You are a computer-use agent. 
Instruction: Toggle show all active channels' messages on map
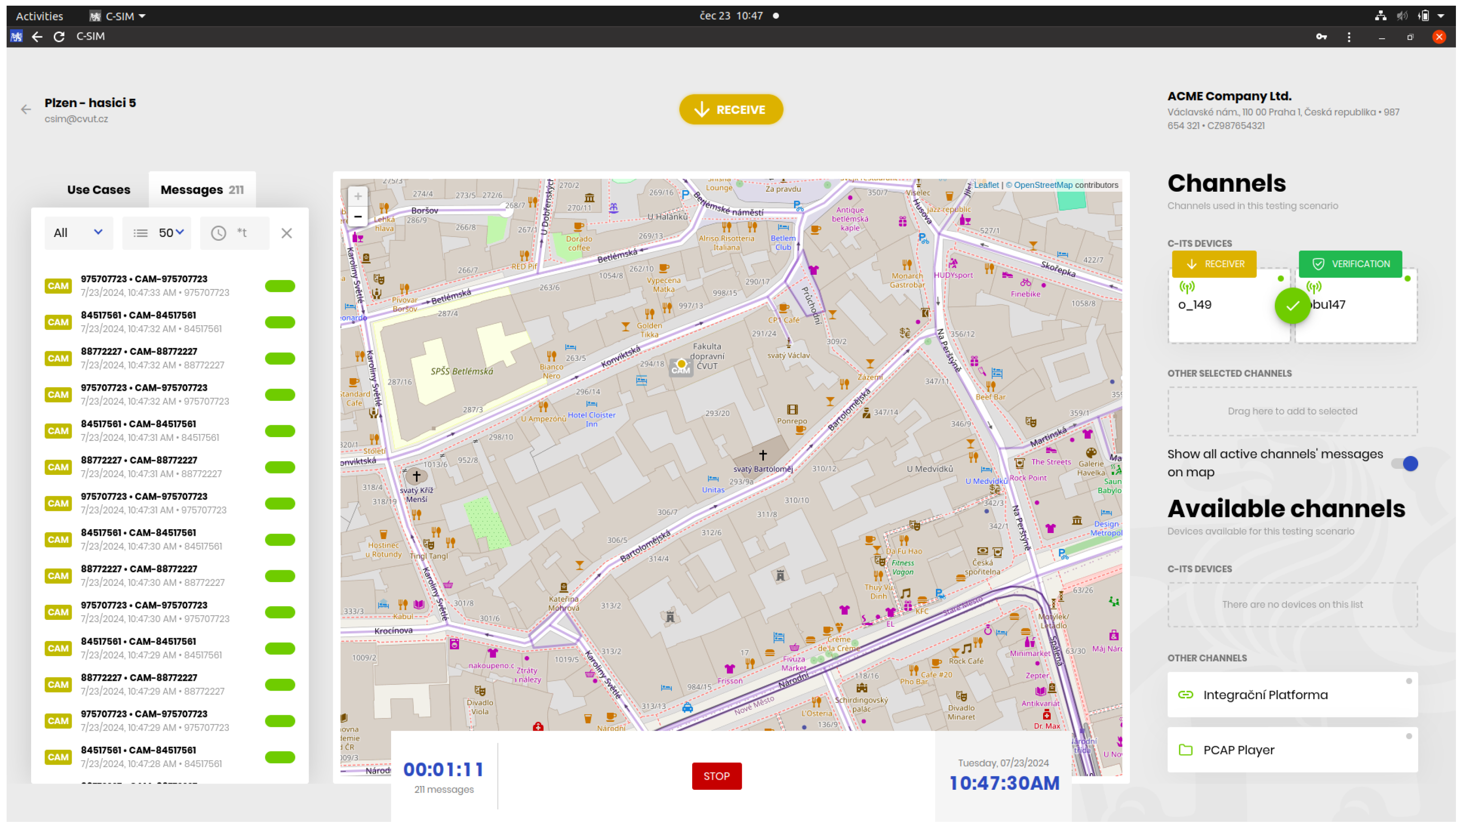1404,464
